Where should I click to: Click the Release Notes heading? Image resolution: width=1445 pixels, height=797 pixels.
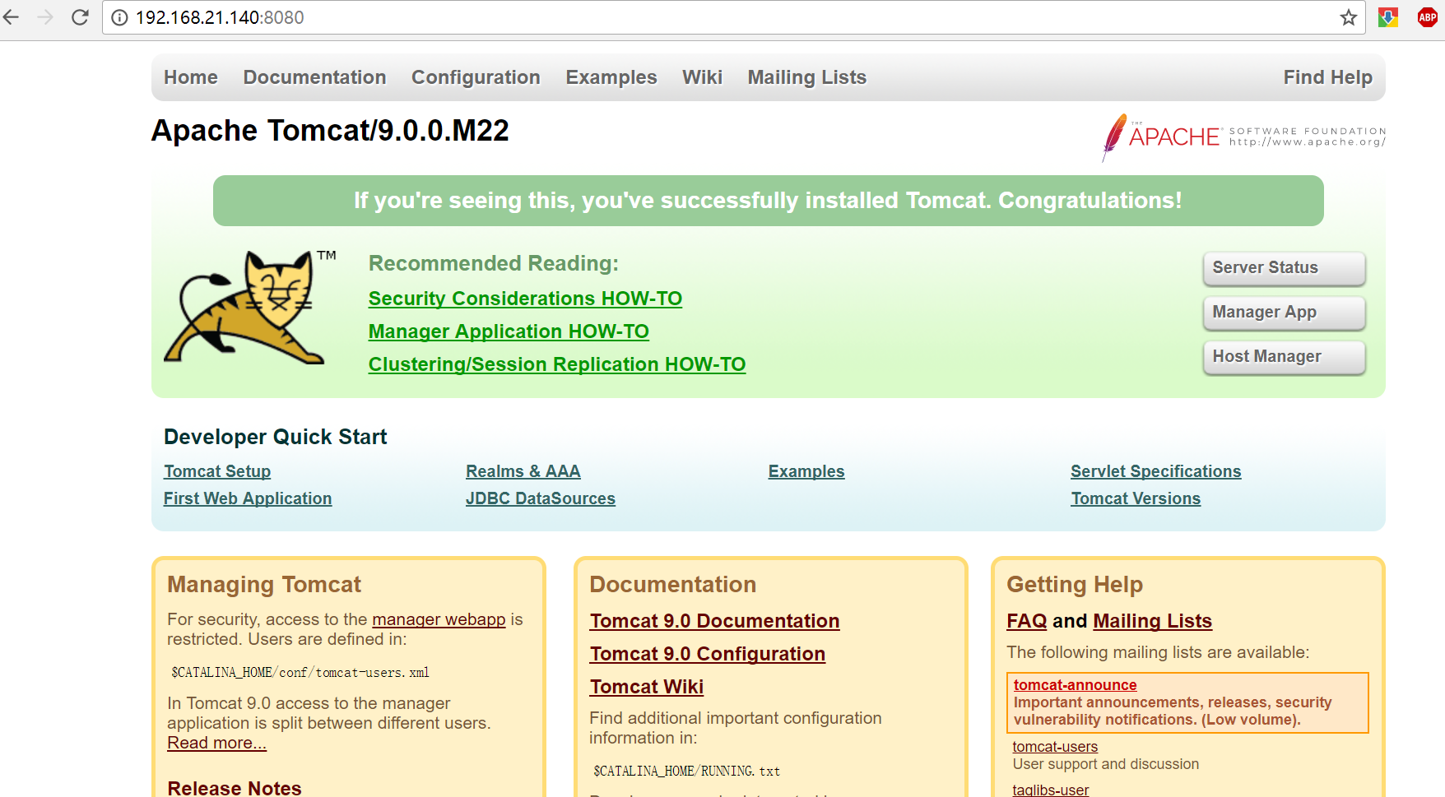pyautogui.click(x=235, y=788)
